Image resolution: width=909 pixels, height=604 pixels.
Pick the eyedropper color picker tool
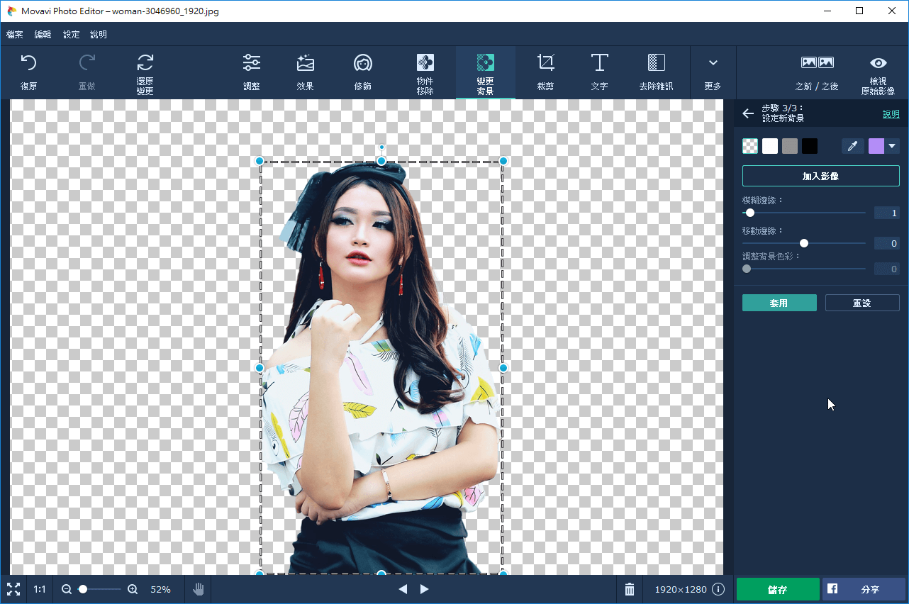[852, 146]
